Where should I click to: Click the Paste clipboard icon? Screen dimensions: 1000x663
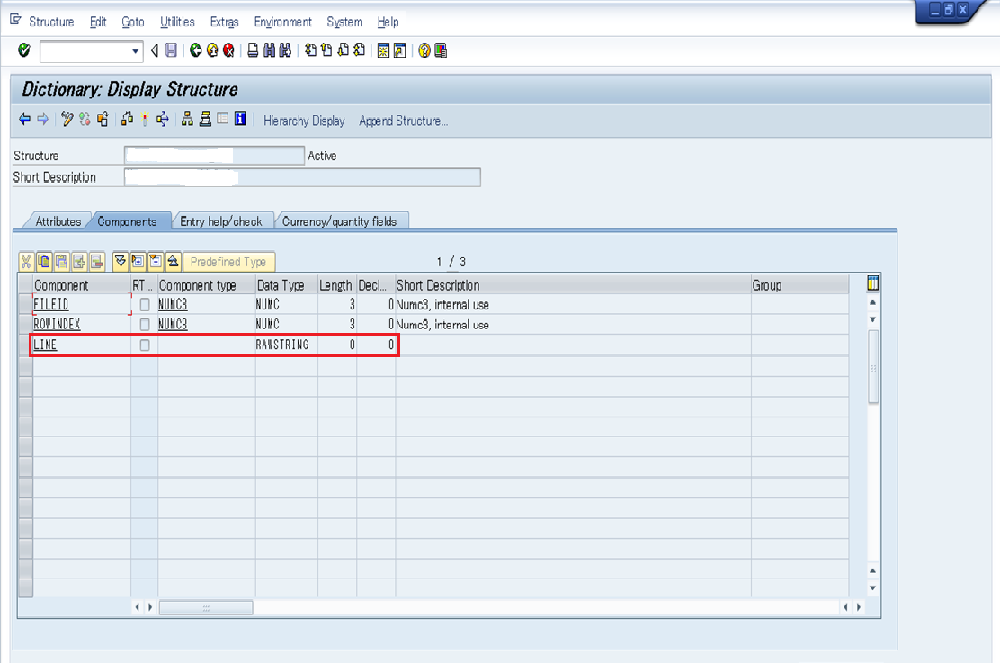(61, 262)
